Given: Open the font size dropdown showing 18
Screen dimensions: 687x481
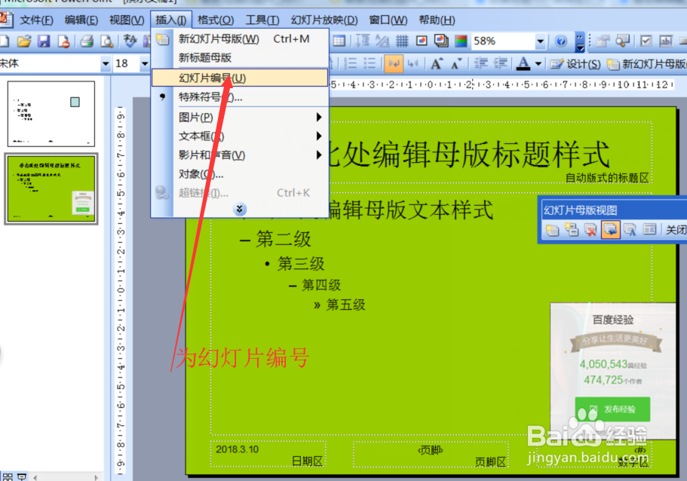Looking at the screenshot, I should (145, 64).
